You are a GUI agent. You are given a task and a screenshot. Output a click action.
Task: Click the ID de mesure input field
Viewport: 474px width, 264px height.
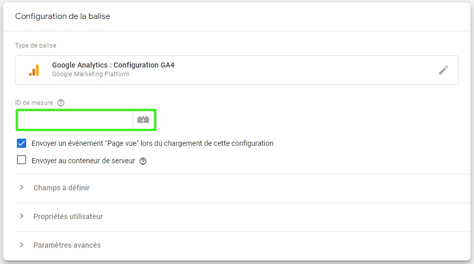(75, 120)
